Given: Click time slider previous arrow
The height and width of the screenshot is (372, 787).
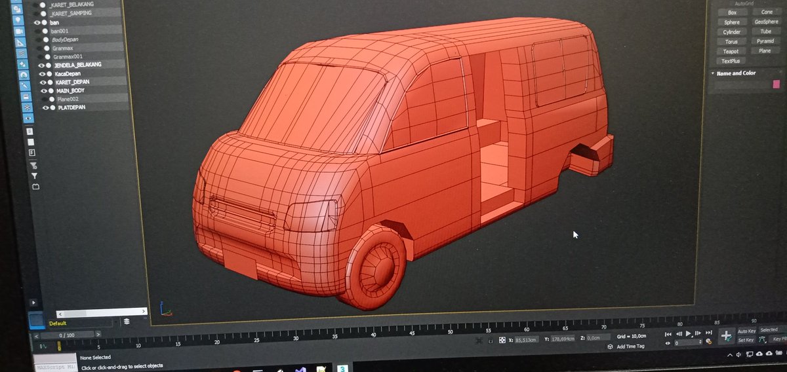Looking at the screenshot, I should point(36,336).
